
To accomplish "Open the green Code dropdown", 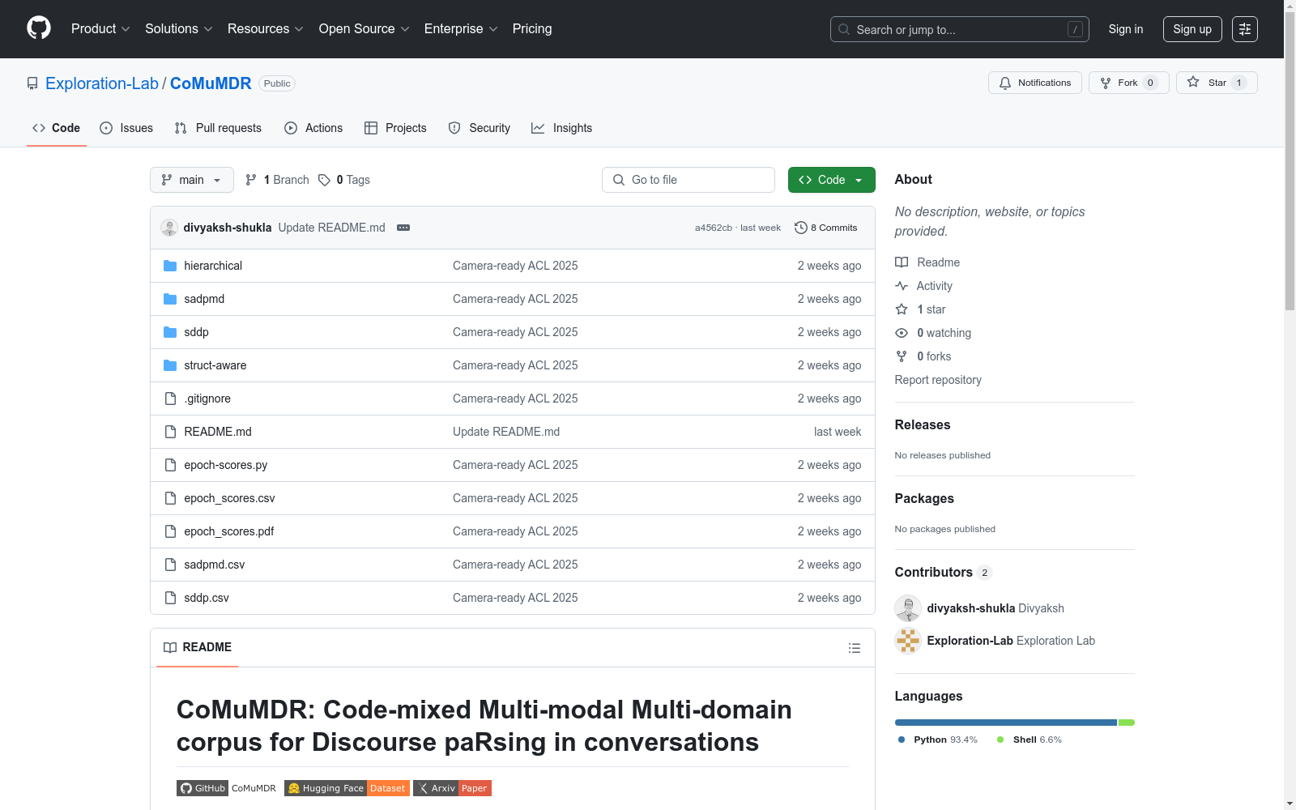I will 832,180.
